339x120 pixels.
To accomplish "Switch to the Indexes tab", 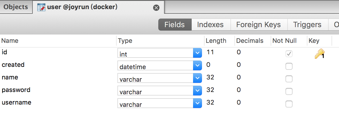I will [210, 25].
